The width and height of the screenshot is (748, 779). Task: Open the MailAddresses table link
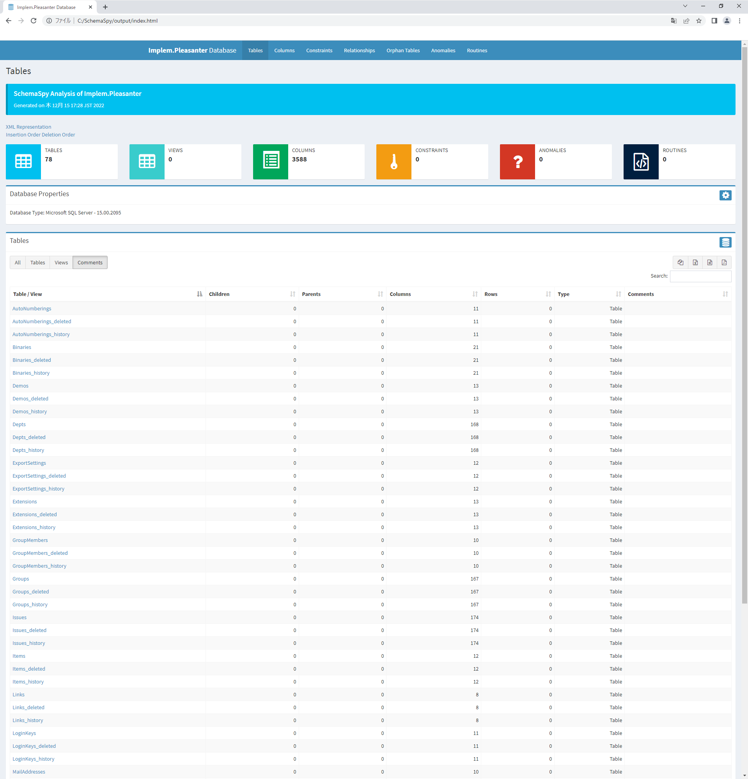pyautogui.click(x=29, y=772)
